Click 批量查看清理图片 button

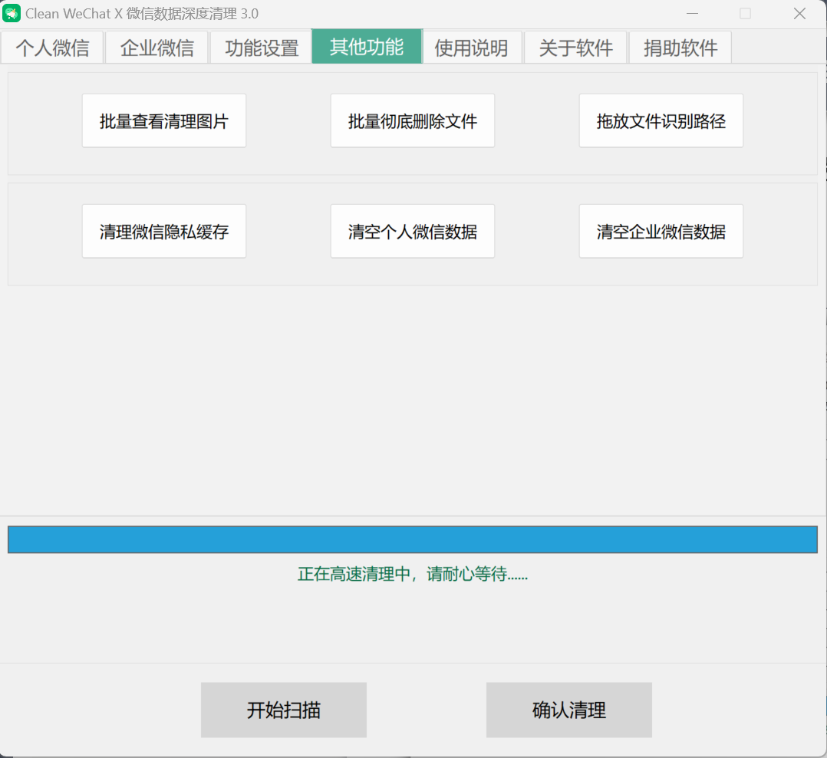(x=164, y=120)
